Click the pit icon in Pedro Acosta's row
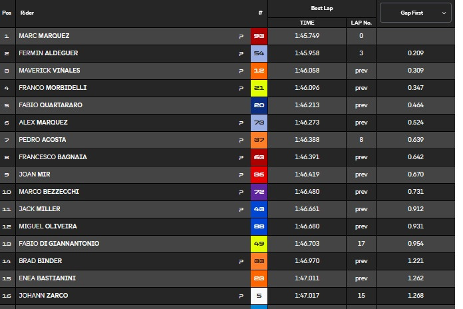463x309 pixels. [x=241, y=140]
